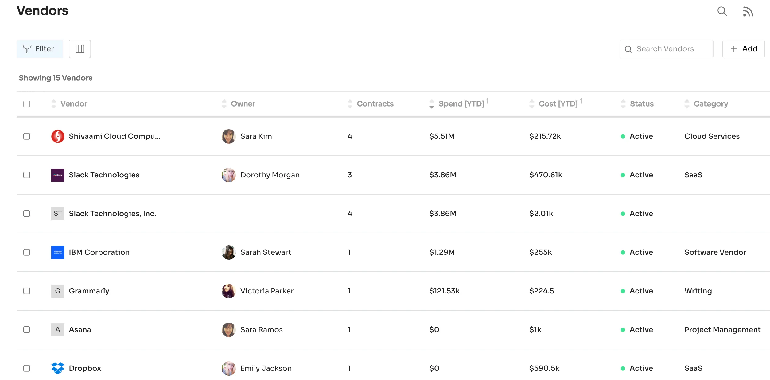
Task: Check the Dropbox row checkbox
Action: coord(27,368)
